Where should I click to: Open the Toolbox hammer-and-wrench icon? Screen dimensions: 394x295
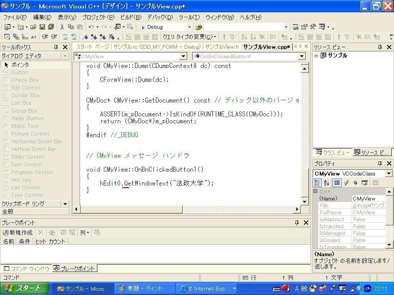313,27
